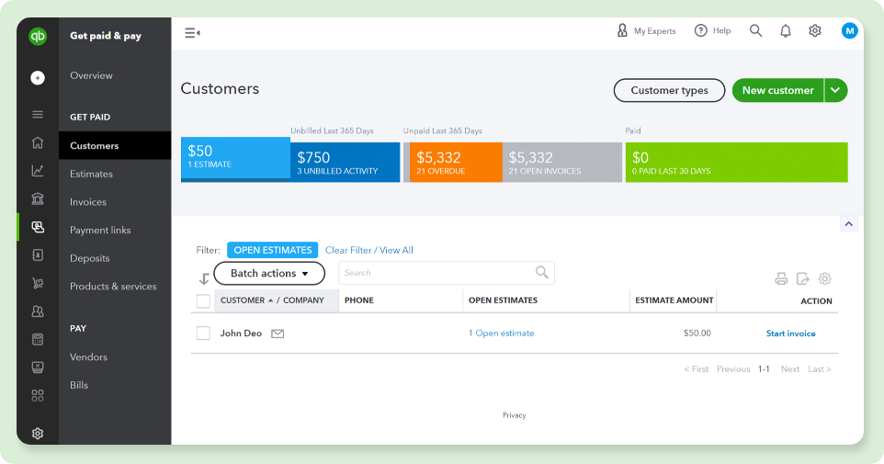Click the export list icon
Viewport: 884px width, 464px height.
[803, 278]
